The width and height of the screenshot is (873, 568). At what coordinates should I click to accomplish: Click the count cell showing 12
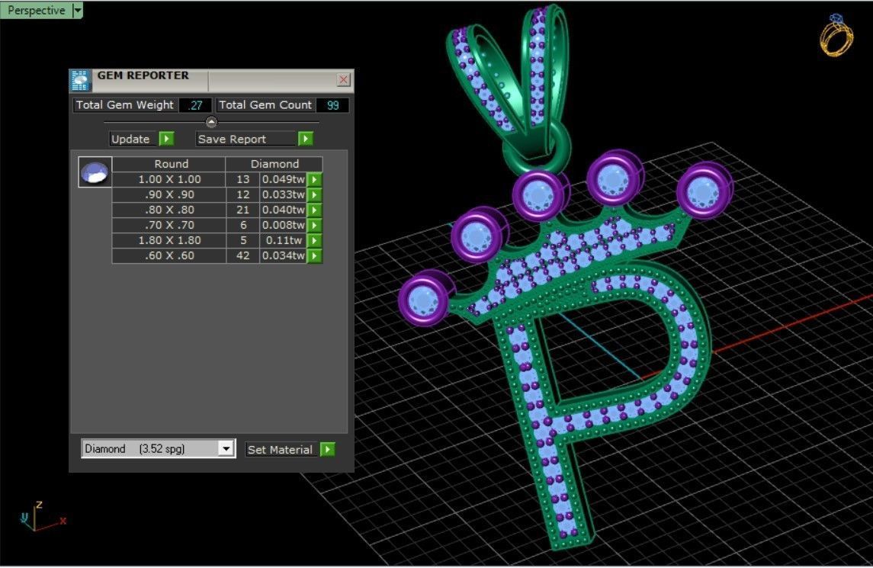tap(242, 195)
